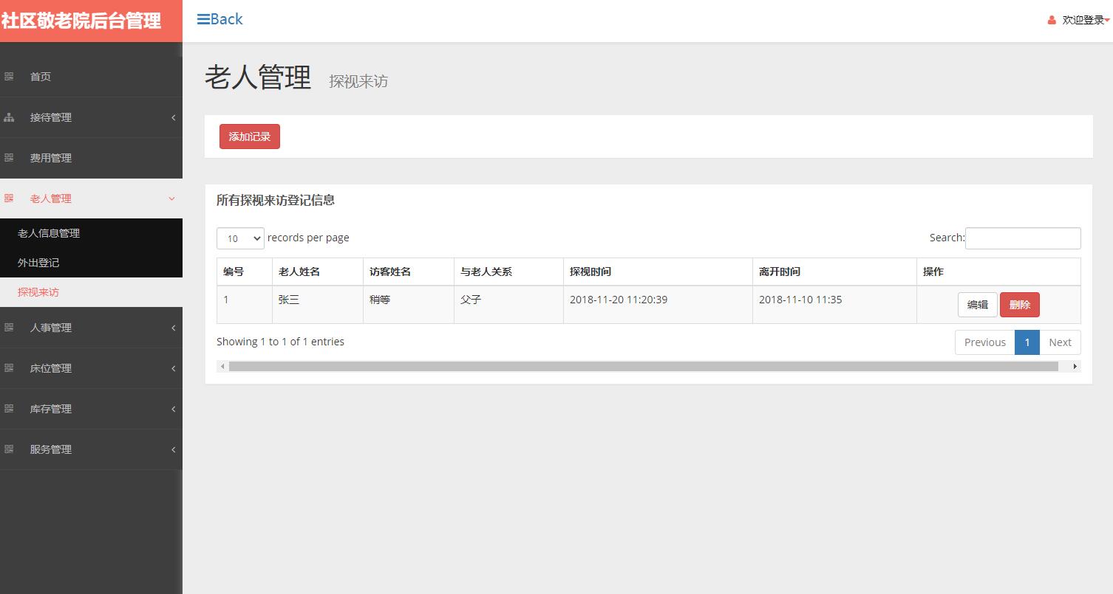Viewport: 1113px width, 594px height.
Task: Click the 接待管理 sitemap icon
Action: coord(10,117)
